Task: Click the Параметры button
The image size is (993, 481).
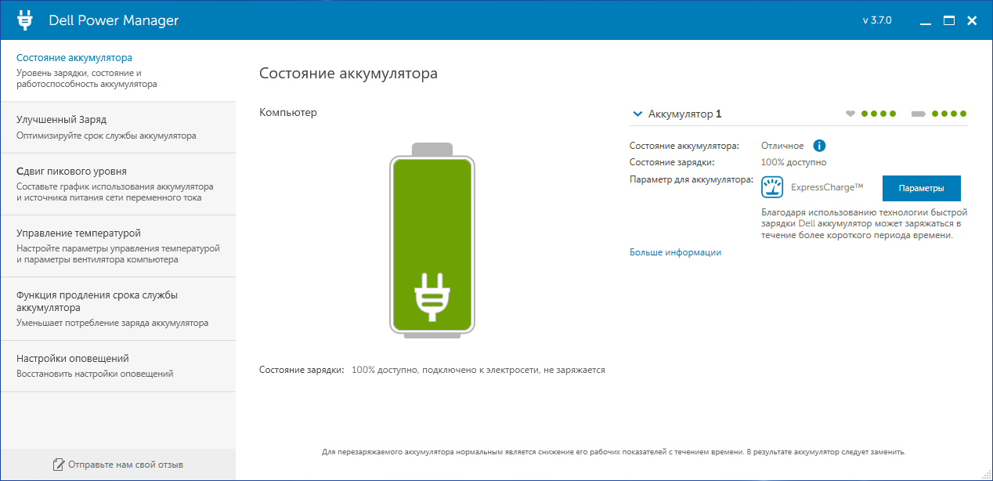Action: point(921,188)
